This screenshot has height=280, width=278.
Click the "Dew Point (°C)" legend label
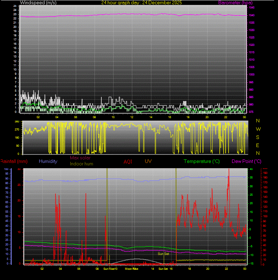pos(247,162)
